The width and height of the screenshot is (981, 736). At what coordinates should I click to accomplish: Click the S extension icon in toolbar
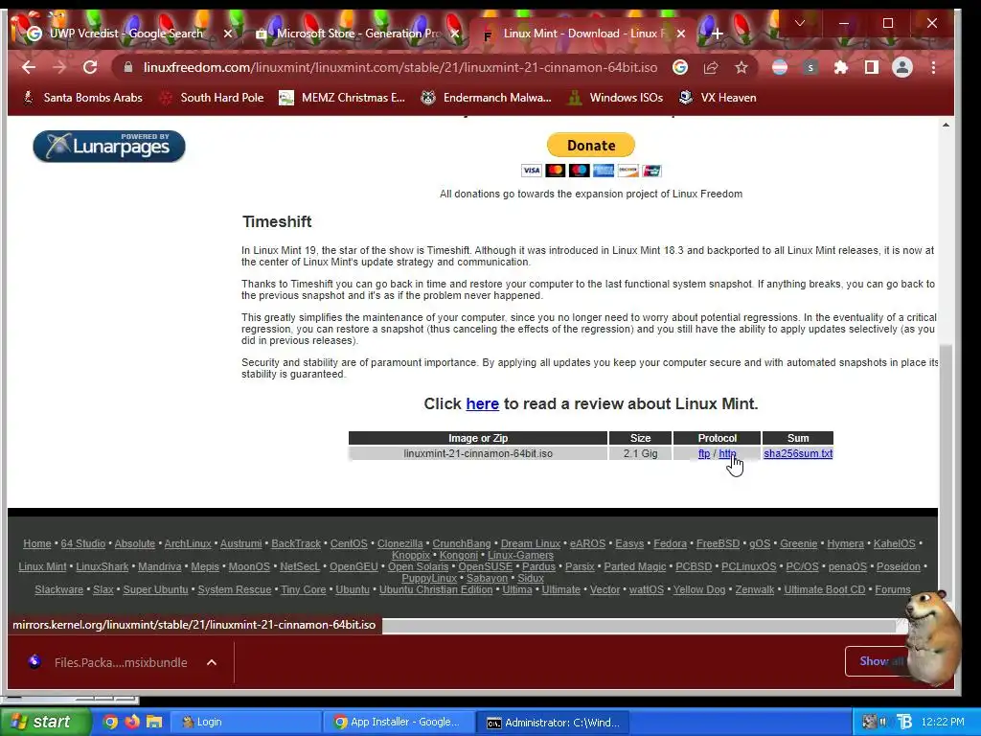point(810,68)
